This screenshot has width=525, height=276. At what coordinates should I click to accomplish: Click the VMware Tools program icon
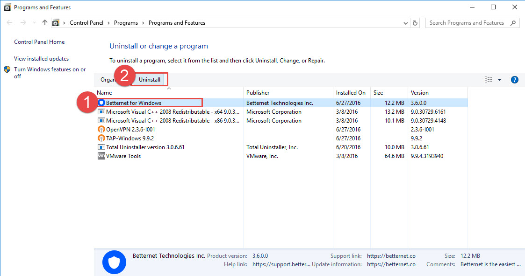pos(101,156)
